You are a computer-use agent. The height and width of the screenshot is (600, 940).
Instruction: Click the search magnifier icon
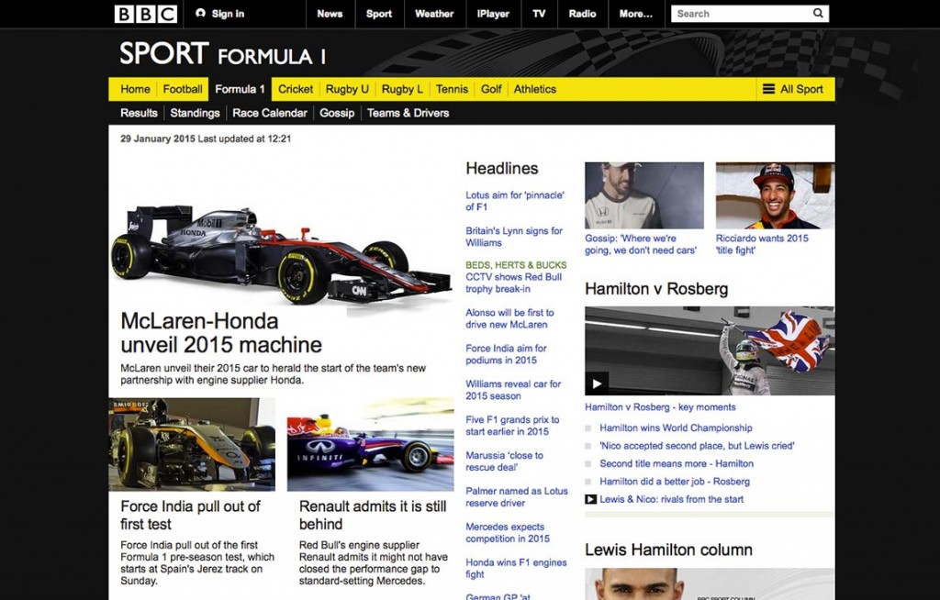[818, 13]
